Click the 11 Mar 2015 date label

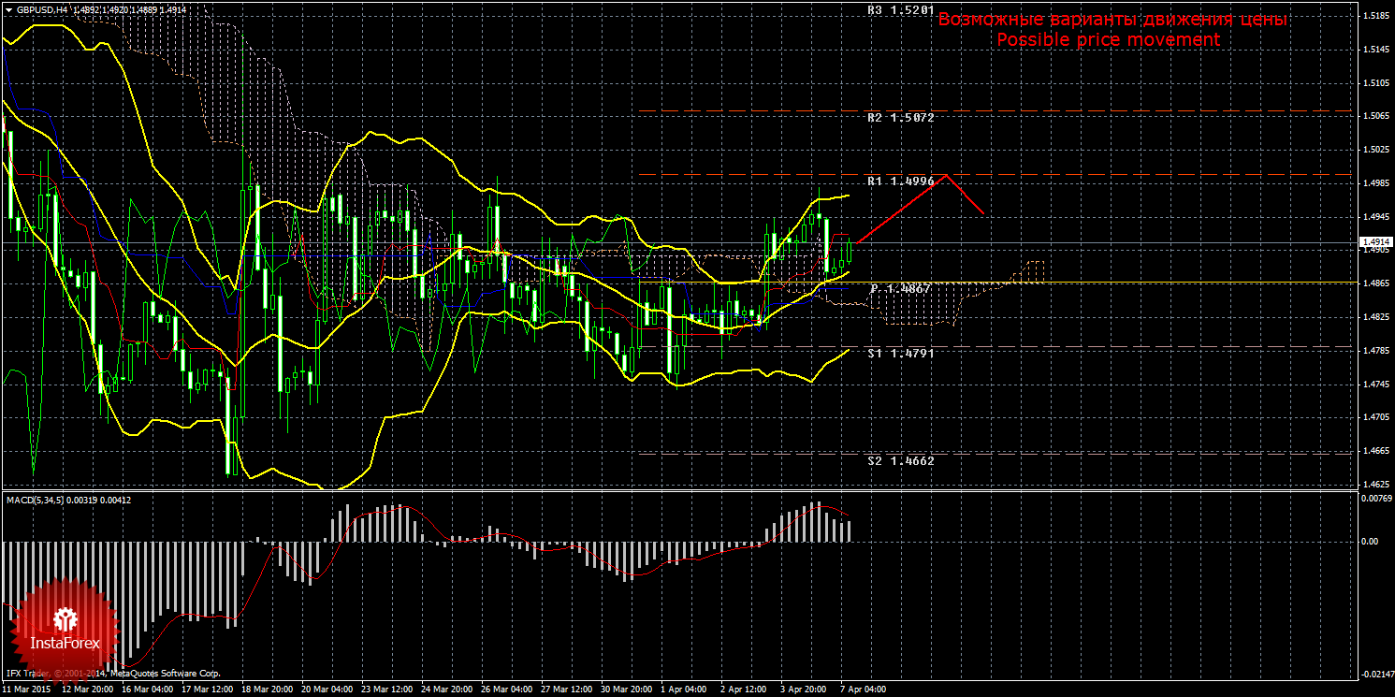pyautogui.click(x=26, y=690)
